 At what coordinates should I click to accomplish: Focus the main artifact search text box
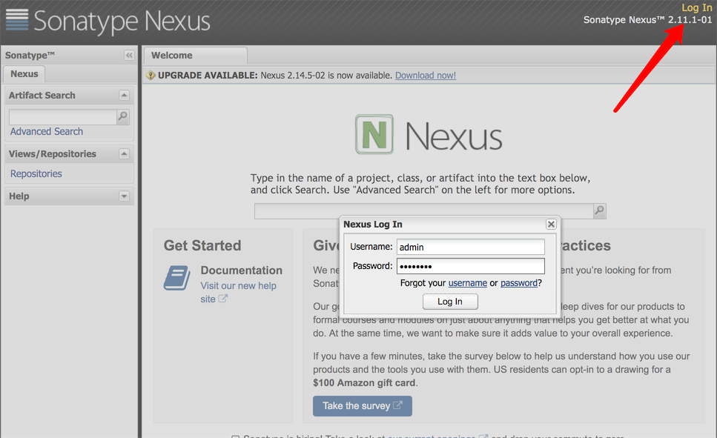pos(424,211)
